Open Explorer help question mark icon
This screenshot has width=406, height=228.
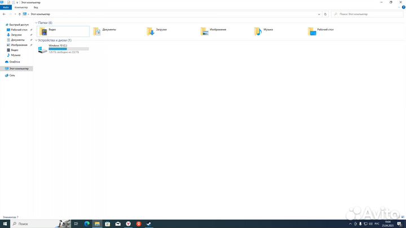click(403, 7)
